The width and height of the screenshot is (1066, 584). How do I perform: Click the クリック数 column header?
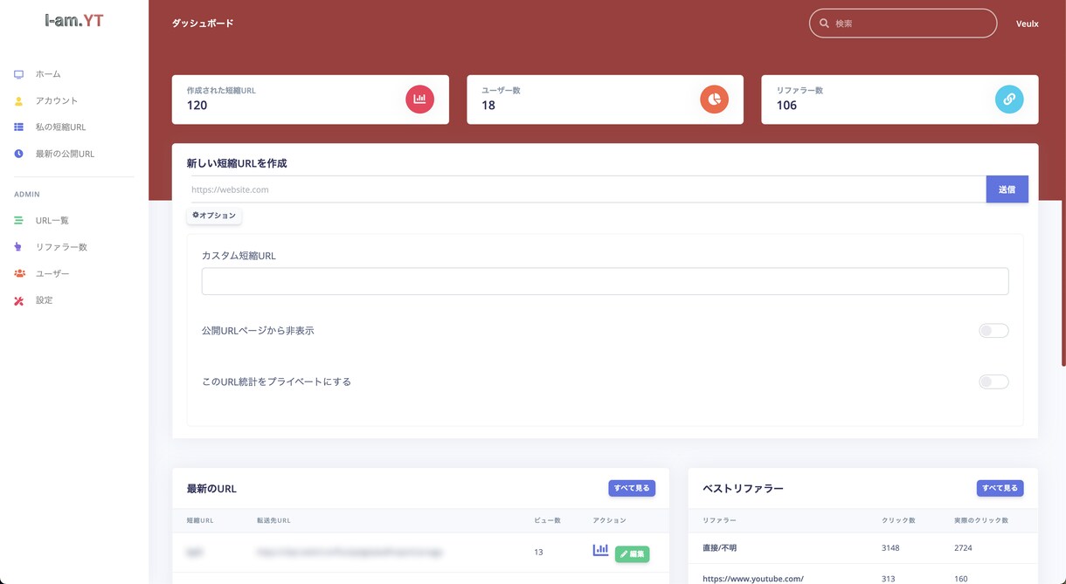[x=898, y=520]
